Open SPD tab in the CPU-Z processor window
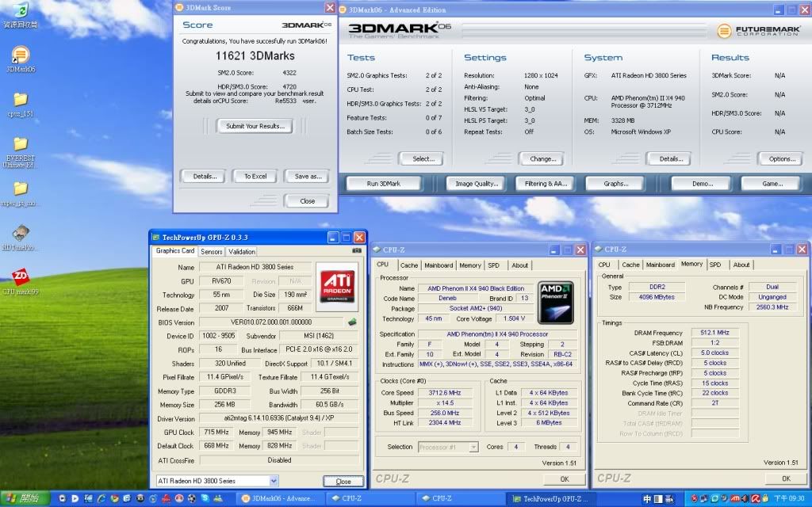The width and height of the screenshot is (812, 507). 494,265
